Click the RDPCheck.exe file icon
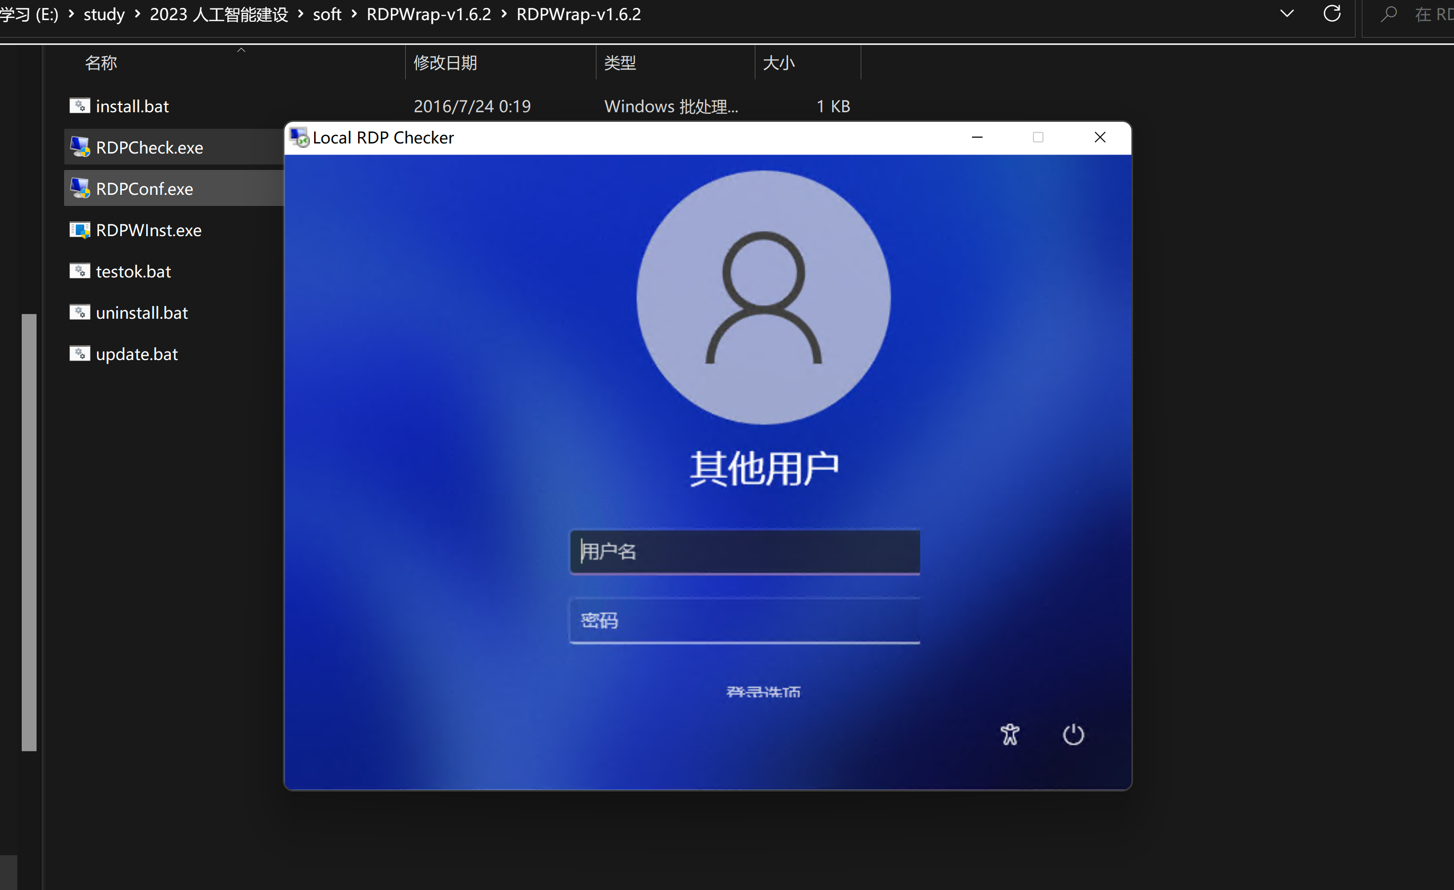The height and width of the screenshot is (890, 1454). [x=79, y=147]
